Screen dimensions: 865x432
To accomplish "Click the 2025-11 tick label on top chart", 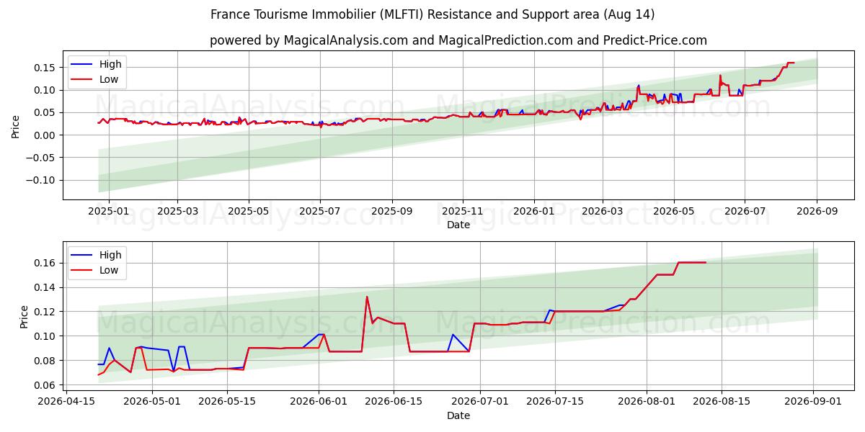I will point(463,212).
